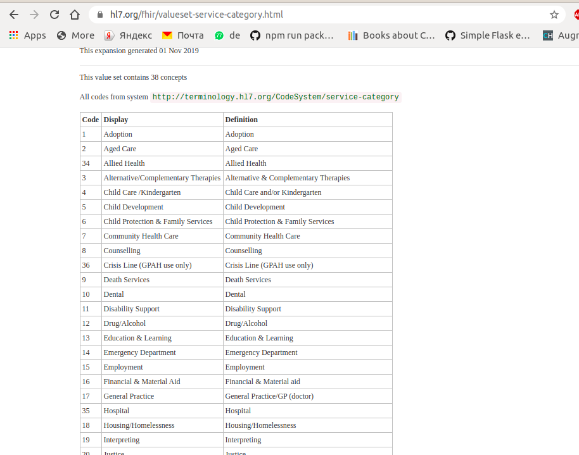
Task: Click 'Drug/Alcohol' display cell
Action: click(x=162, y=323)
